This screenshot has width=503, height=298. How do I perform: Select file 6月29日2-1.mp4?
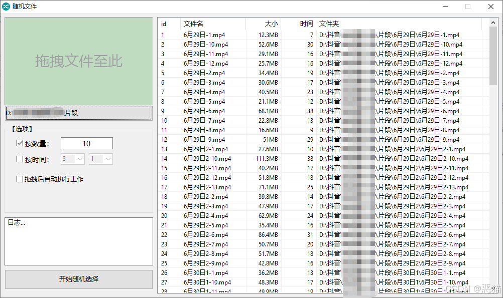[206, 149]
